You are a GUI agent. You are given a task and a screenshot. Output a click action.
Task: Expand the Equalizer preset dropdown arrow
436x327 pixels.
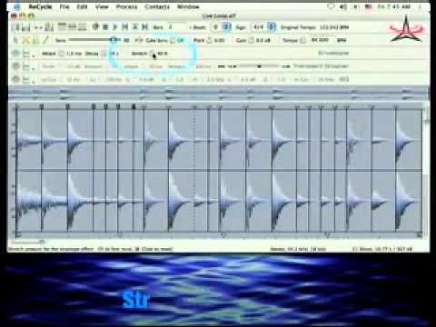[34, 82]
